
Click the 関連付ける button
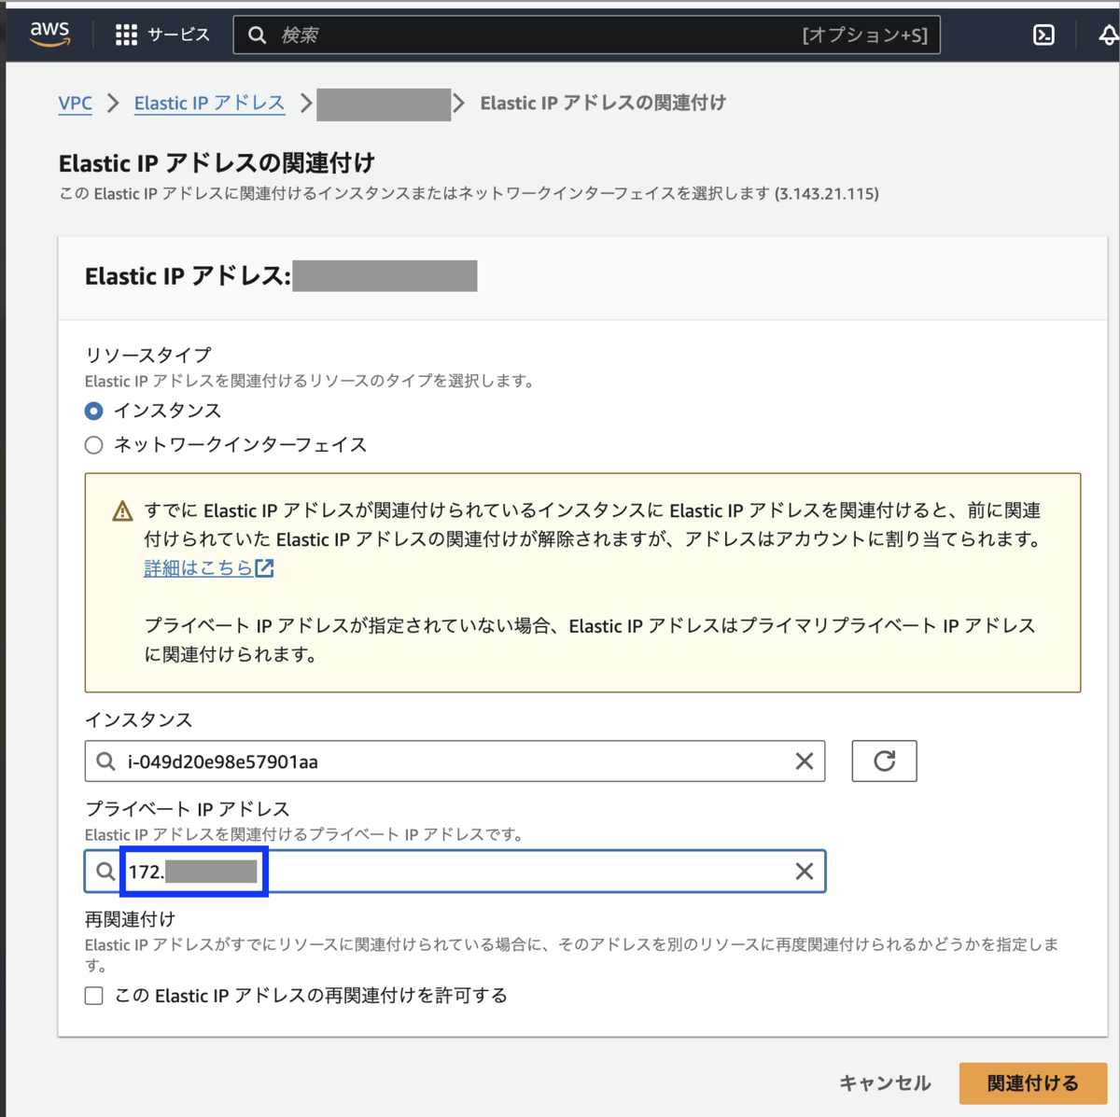[x=1032, y=1082]
